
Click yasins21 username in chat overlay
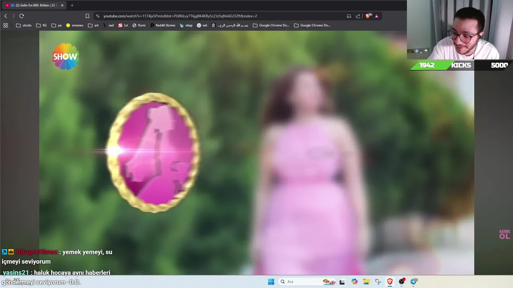click(x=16, y=273)
